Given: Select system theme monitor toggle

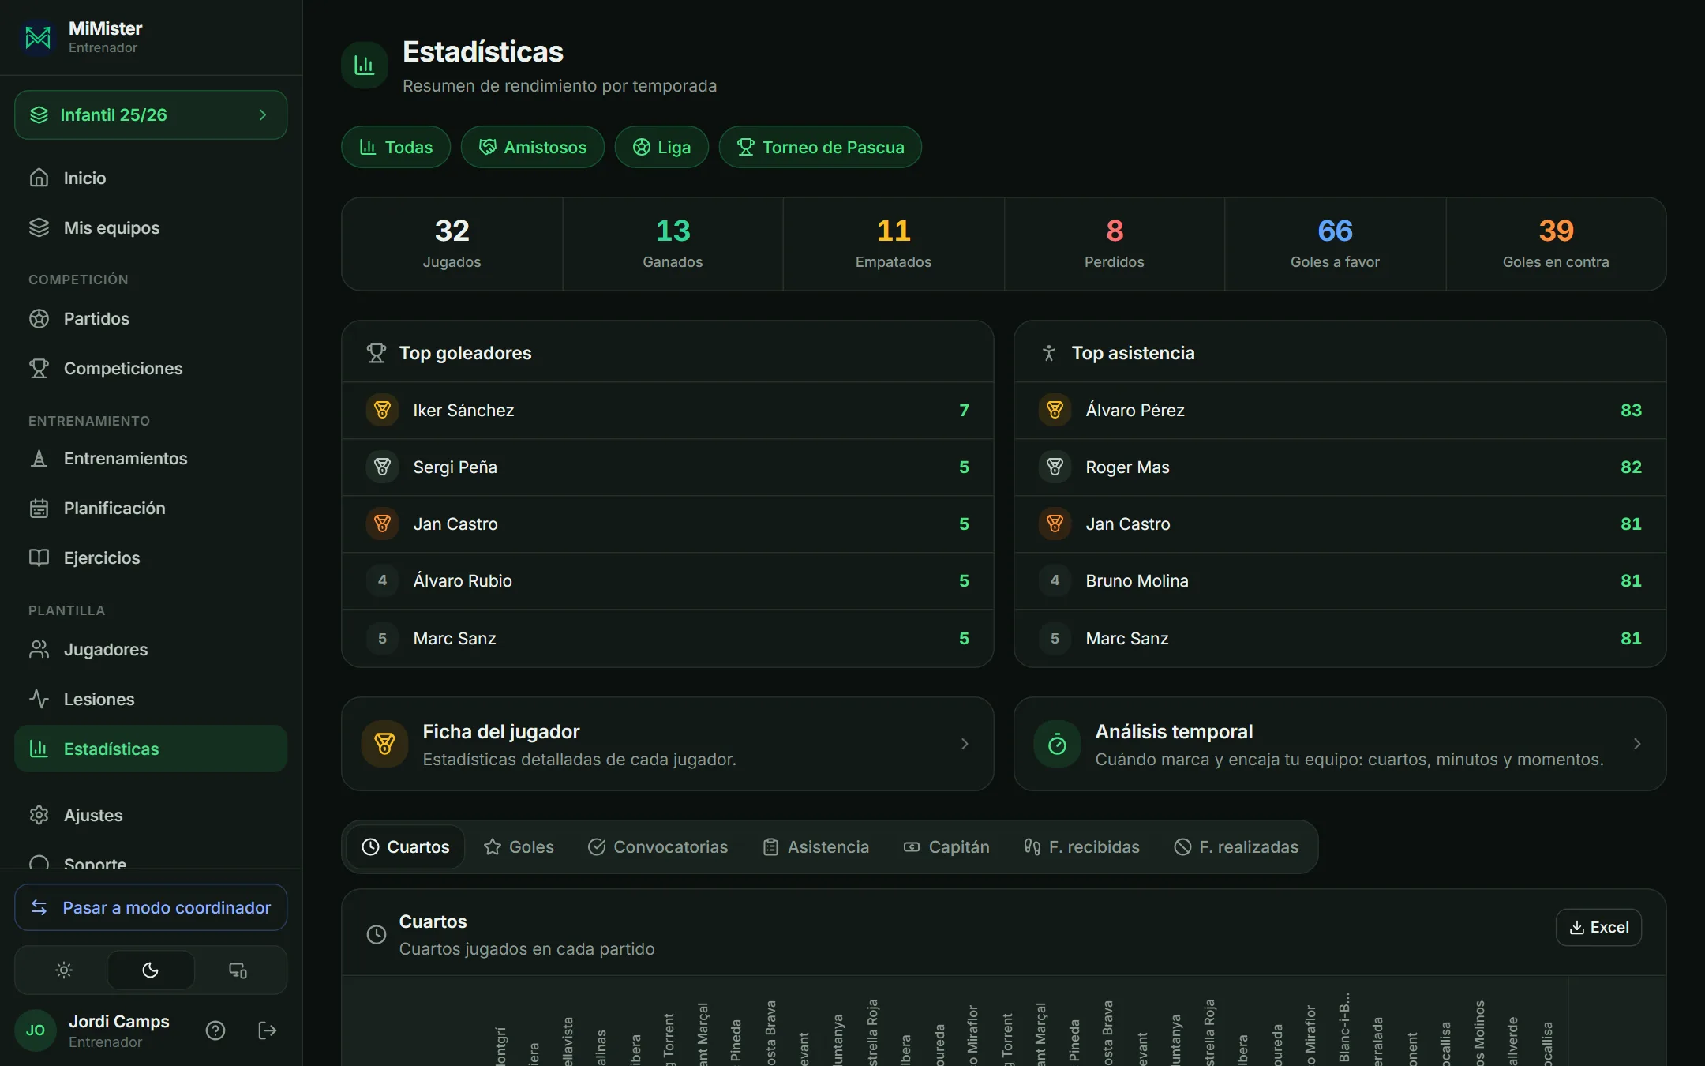Looking at the screenshot, I should coord(238,970).
